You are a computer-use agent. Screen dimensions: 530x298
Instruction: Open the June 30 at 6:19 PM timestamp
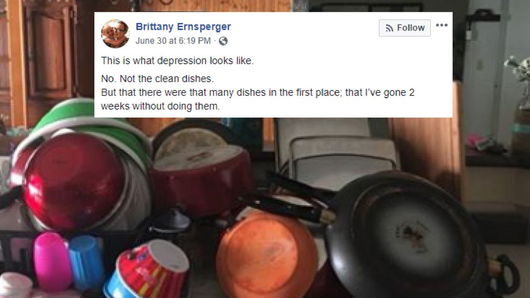coord(173,41)
